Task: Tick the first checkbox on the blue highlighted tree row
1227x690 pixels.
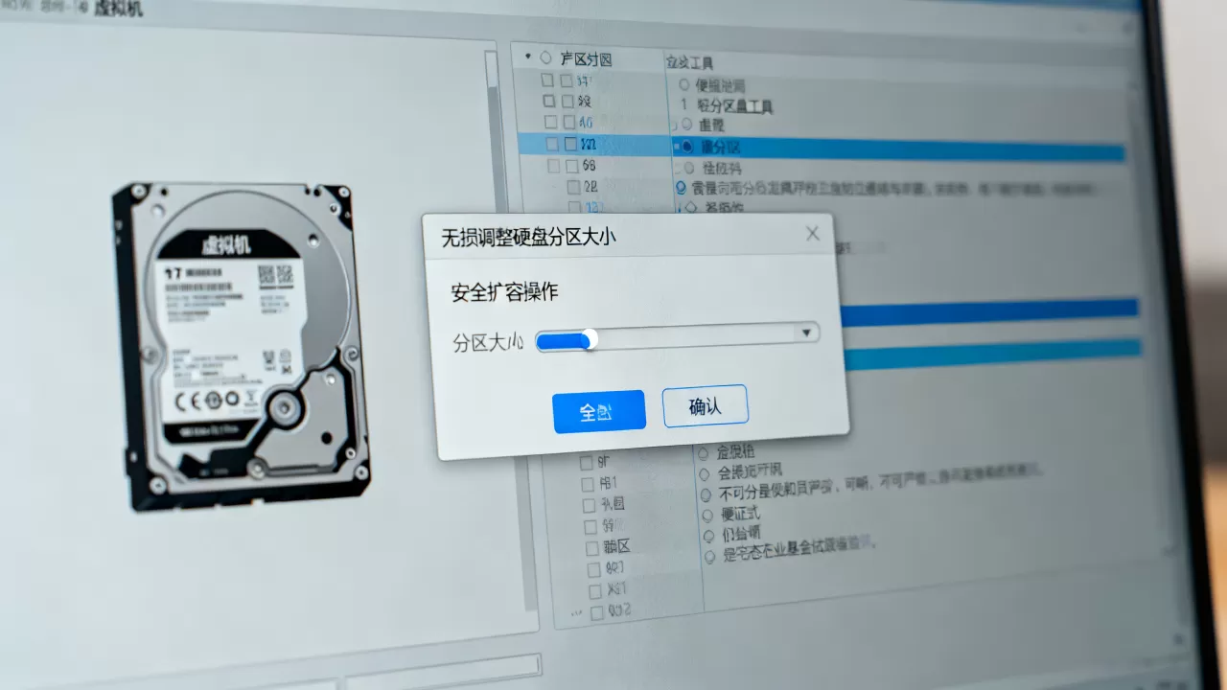Action: click(x=552, y=145)
